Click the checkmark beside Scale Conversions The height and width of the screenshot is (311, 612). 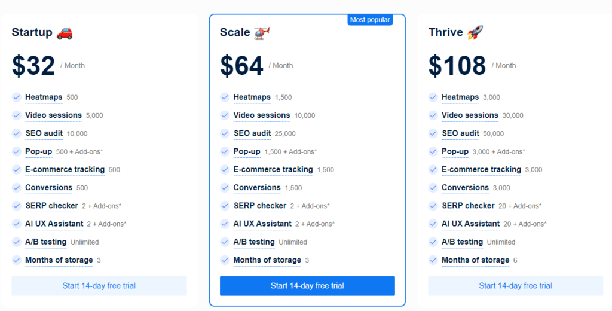pyautogui.click(x=225, y=188)
